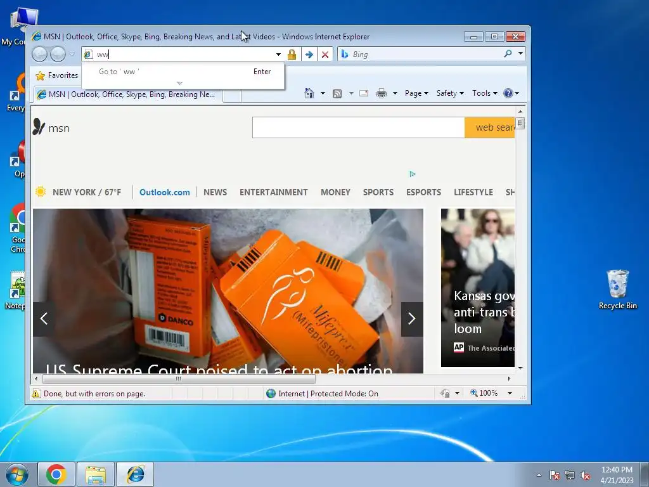Open the search provider dropdown arrow
Viewport: 649px width, 487px height.
[520, 54]
